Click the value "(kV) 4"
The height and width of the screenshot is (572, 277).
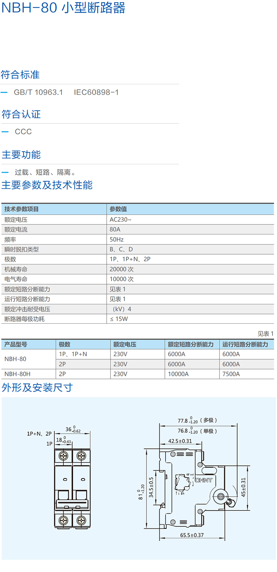122,309
